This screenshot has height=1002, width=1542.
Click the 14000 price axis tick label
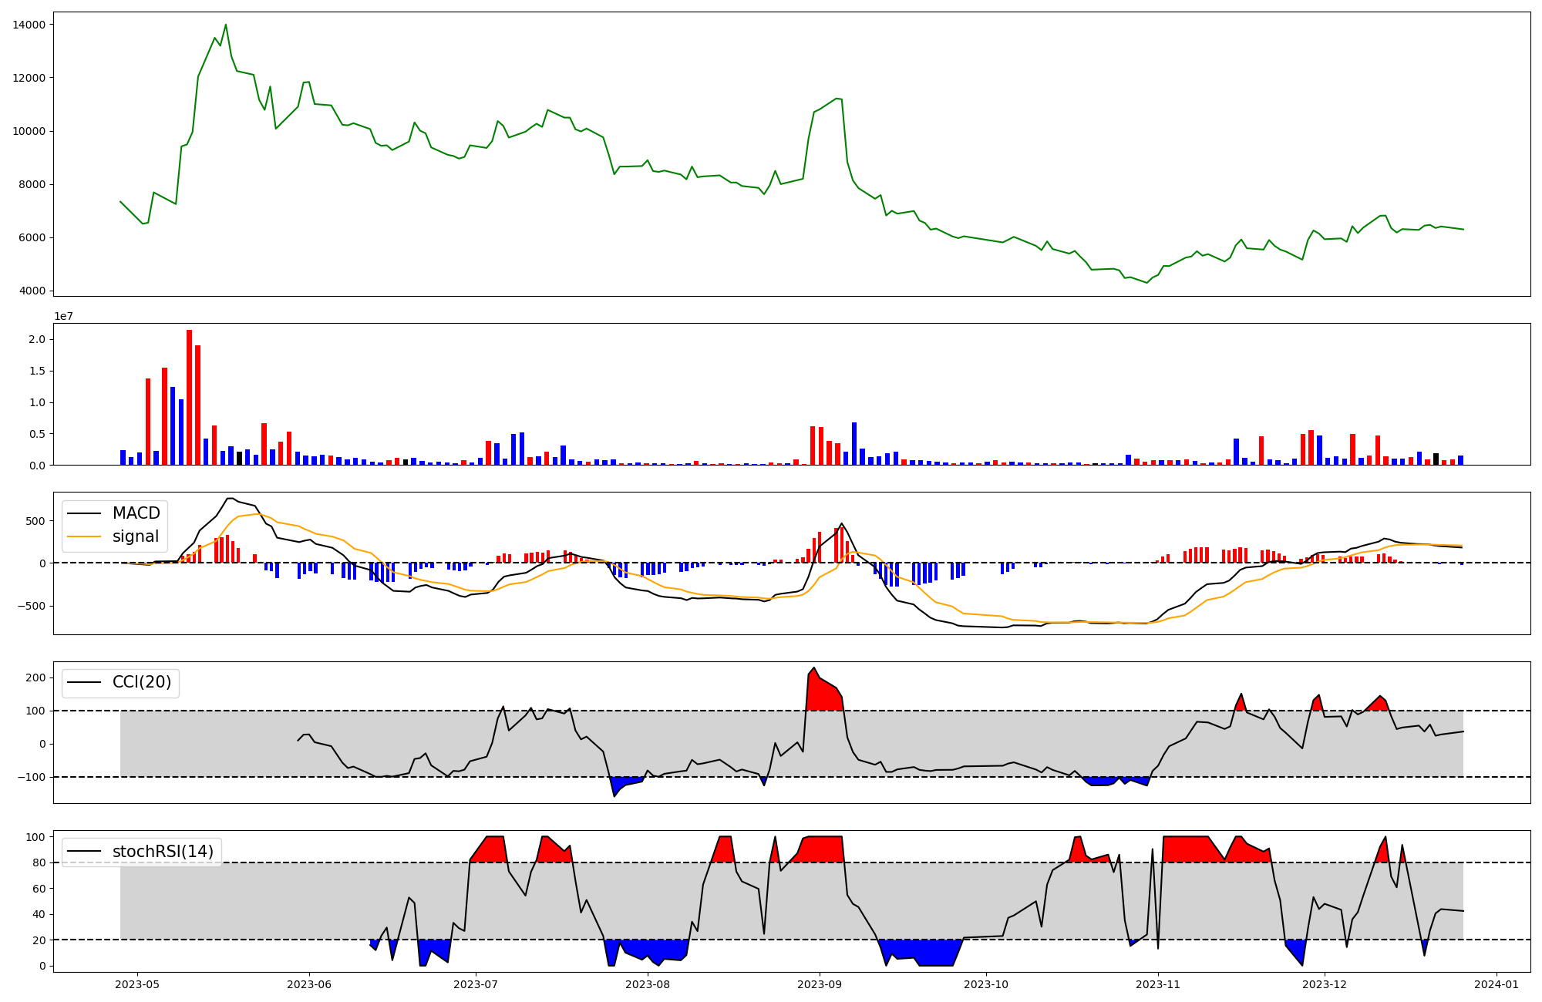point(29,25)
